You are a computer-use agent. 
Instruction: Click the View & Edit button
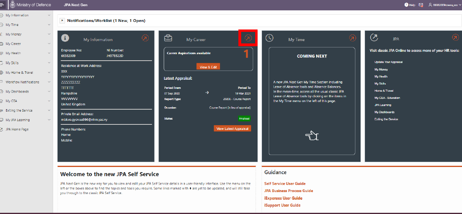click(208, 67)
